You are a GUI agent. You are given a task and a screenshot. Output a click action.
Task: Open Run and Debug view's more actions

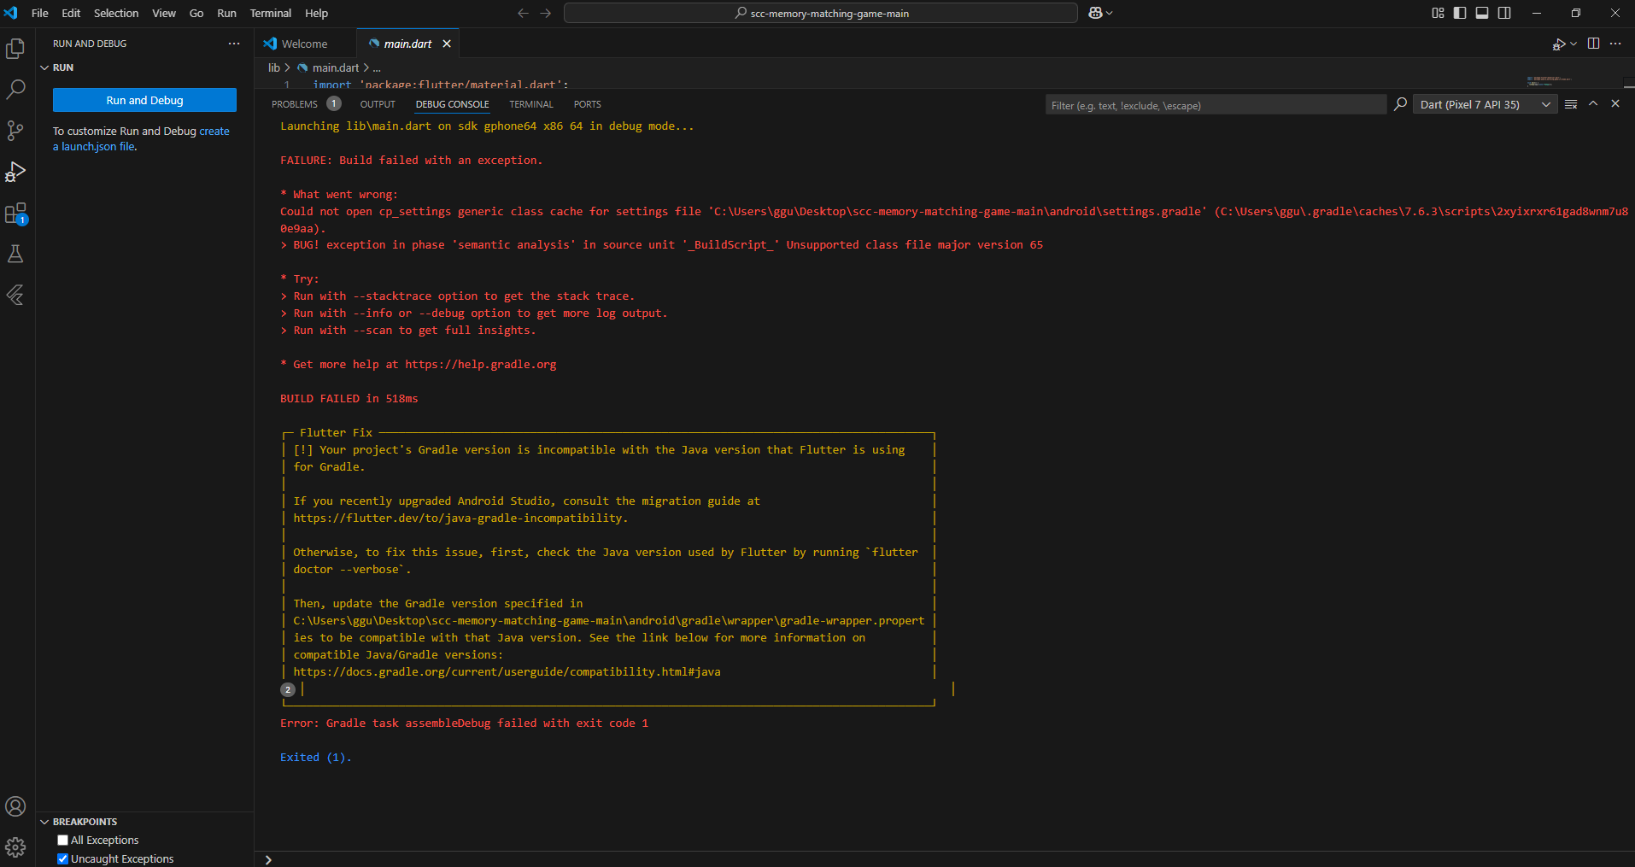(234, 44)
